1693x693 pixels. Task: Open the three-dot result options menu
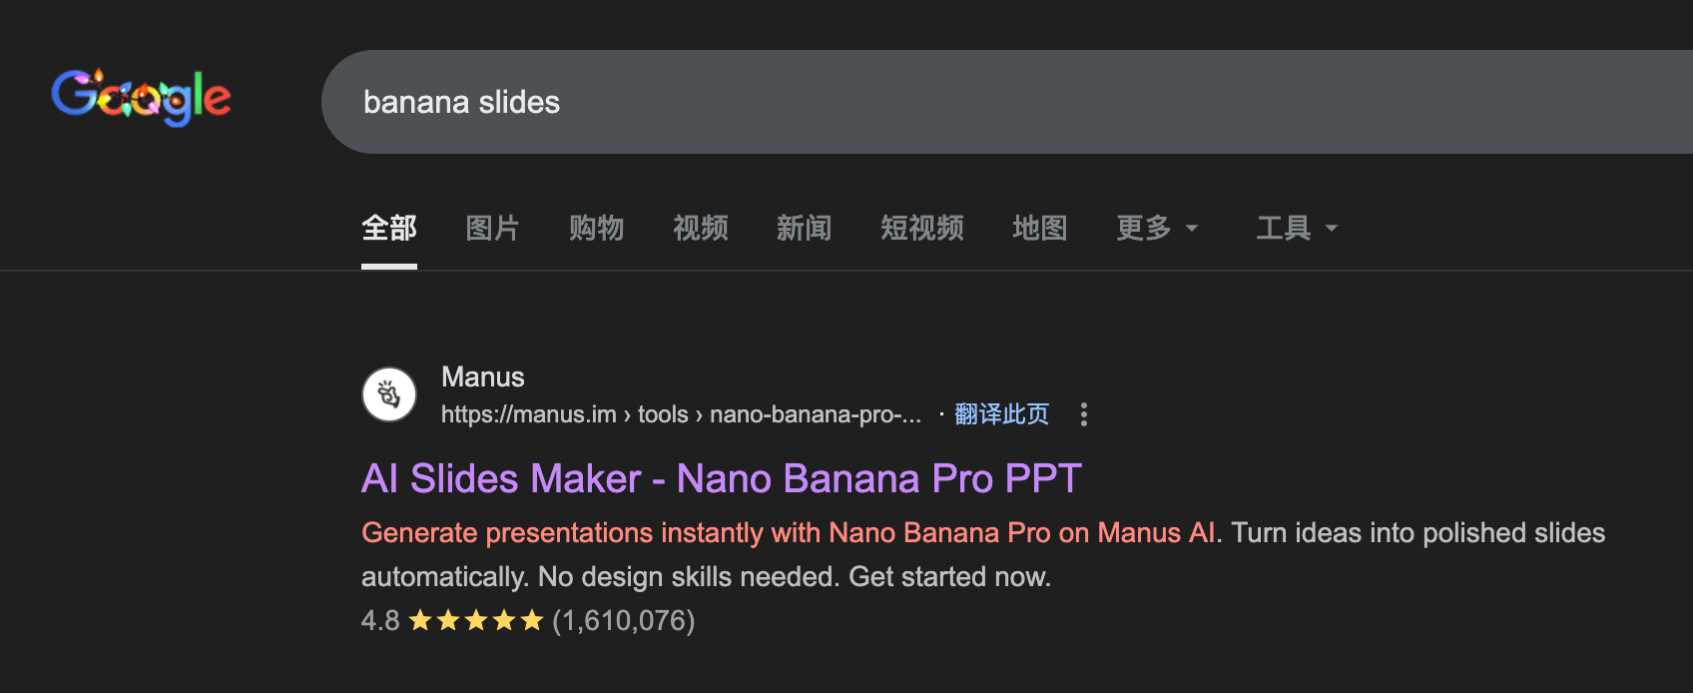point(1084,414)
